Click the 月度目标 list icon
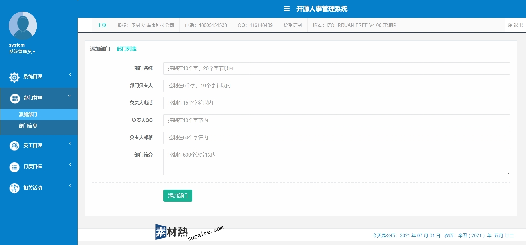Viewport: 526px width, 245px height. point(14,167)
